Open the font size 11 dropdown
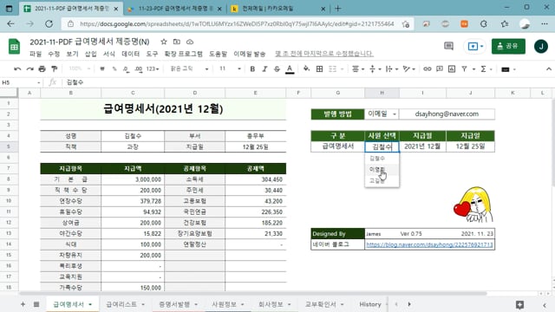Viewport: 555px width, 312px height. click(229, 68)
